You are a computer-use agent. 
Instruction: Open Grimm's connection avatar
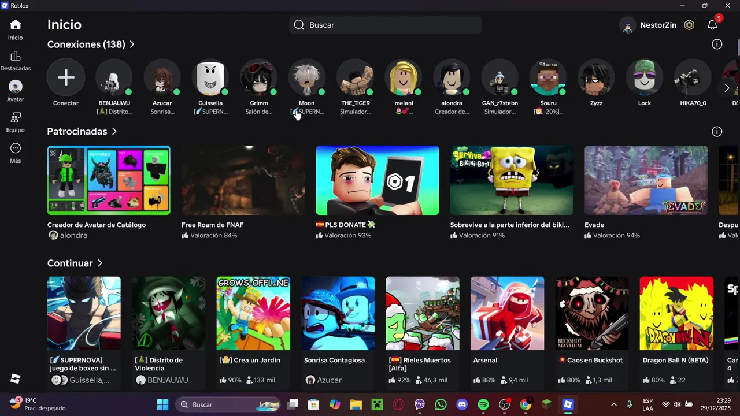(x=258, y=77)
